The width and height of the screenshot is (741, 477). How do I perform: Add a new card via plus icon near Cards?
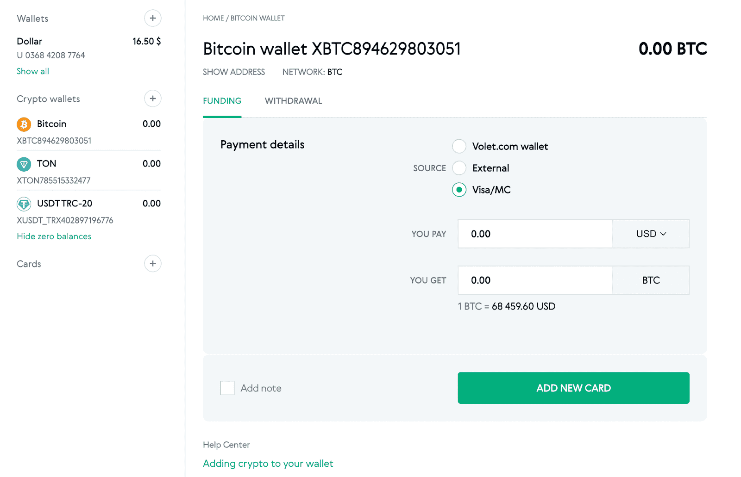pos(152,263)
